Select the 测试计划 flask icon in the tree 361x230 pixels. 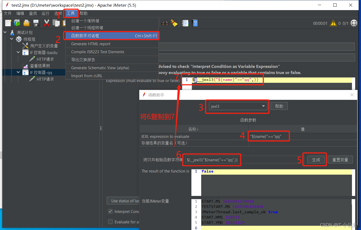[x=12, y=32]
